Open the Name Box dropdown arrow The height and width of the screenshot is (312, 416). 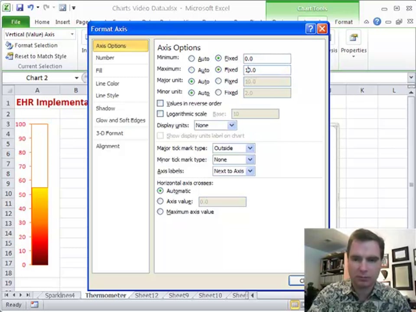point(76,78)
